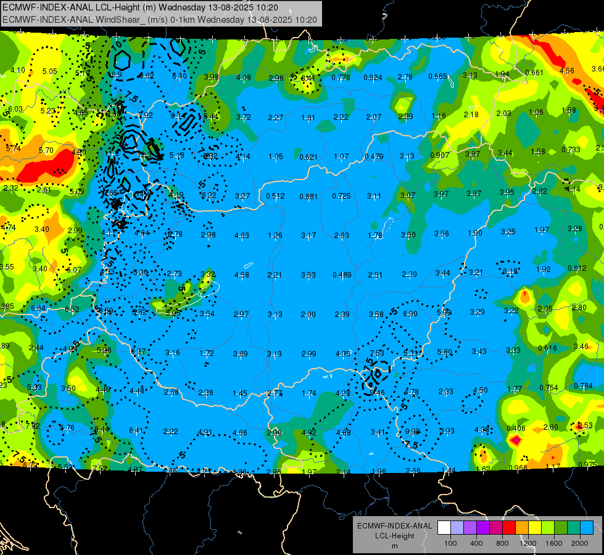Click the LCL-Height label in the legend

pos(394,536)
